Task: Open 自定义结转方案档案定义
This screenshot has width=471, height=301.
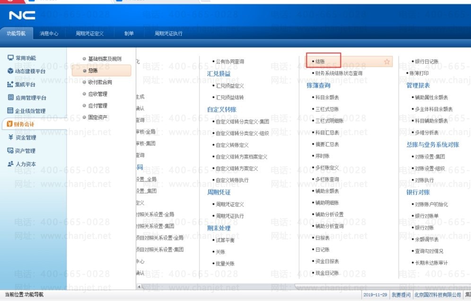Action: [x=242, y=157]
